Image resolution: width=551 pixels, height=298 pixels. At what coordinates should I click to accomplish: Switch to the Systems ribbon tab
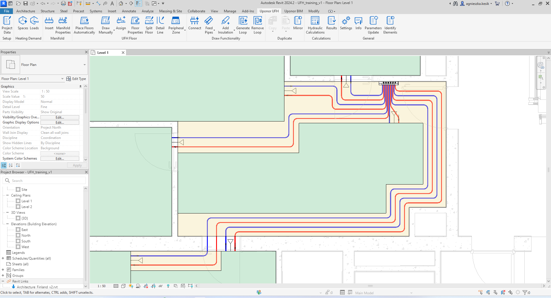click(x=96, y=11)
